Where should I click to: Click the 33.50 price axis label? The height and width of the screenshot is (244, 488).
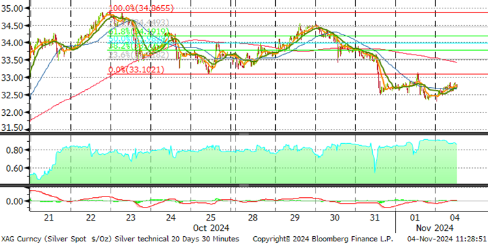pyautogui.click(x=12, y=60)
